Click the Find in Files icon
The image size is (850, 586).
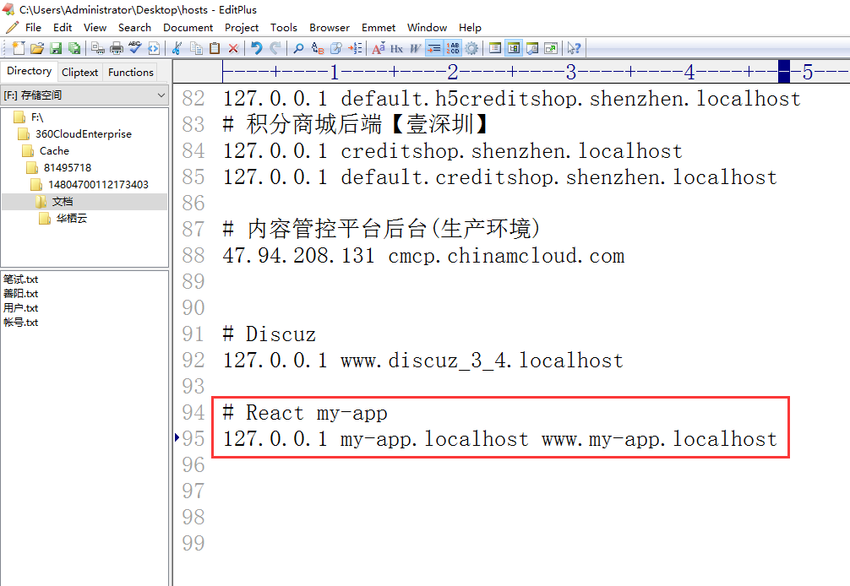click(x=336, y=48)
